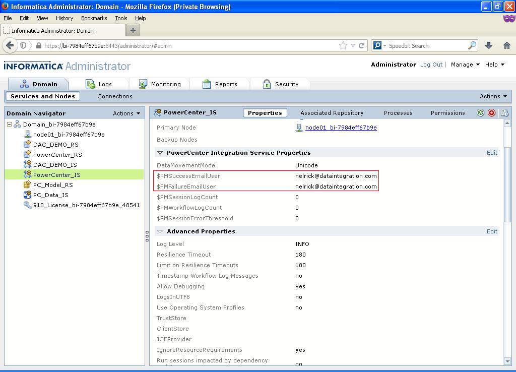Click the Firefox back arrow button
The height and width of the screenshot is (372, 516).
tap(10, 45)
